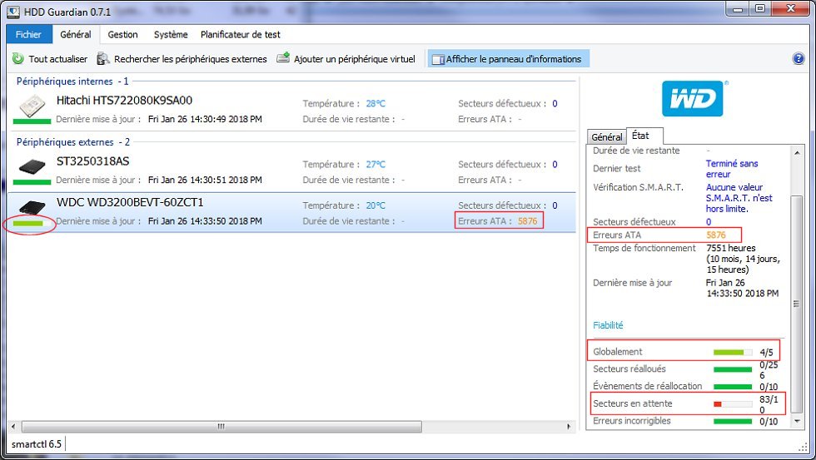Click the Erreurs ATA 5876 value in info panel

pos(716,235)
